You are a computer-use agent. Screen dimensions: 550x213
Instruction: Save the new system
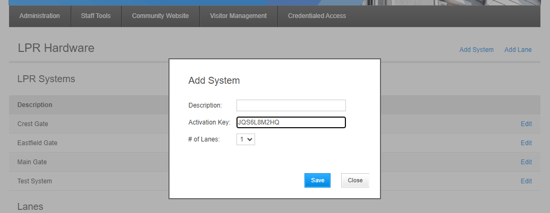point(317,180)
